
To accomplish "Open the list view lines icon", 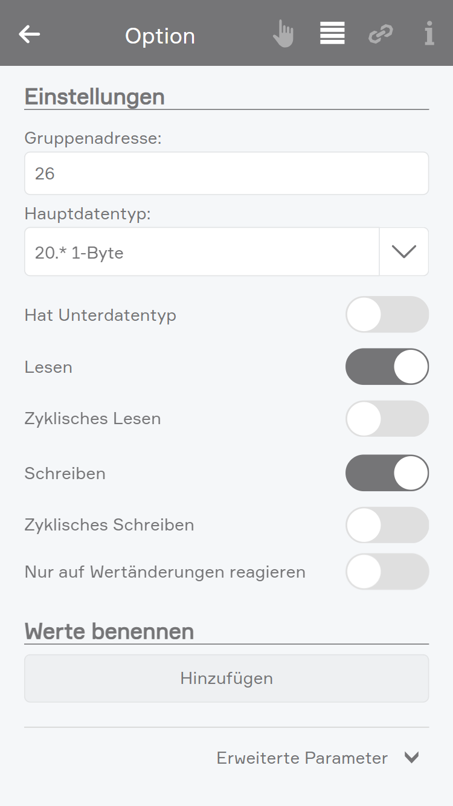I will (332, 34).
